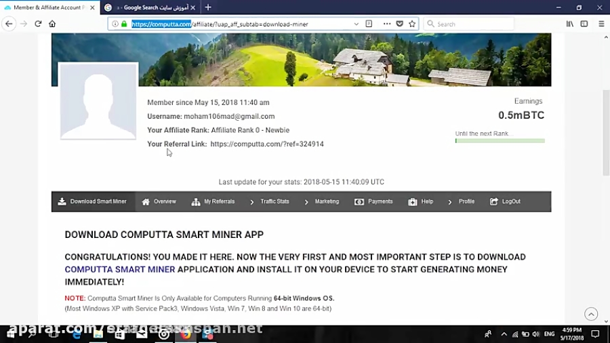
Task: Switch to the Google Search tab
Action: coord(151,7)
